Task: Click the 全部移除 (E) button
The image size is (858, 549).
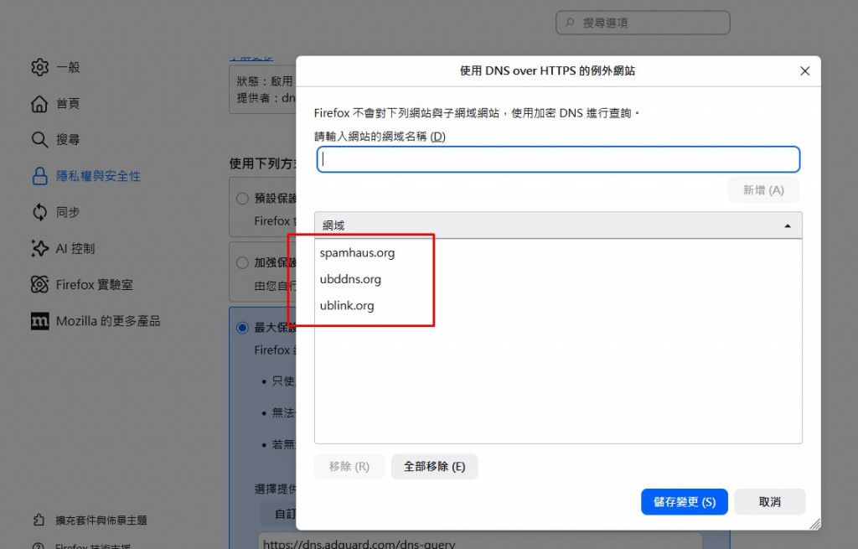Action: click(x=435, y=466)
